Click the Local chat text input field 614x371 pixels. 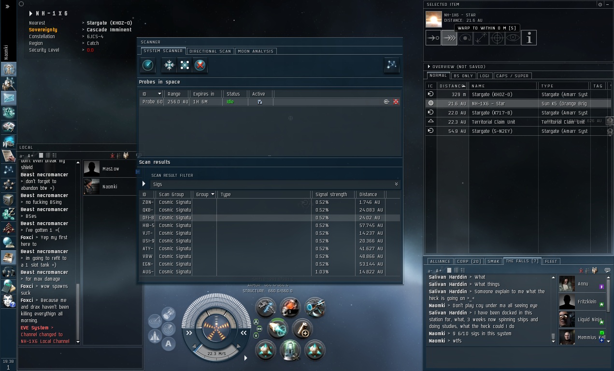(80, 358)
